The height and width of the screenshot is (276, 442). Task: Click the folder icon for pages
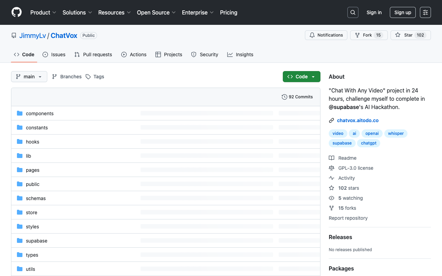[x=20, y=170]
